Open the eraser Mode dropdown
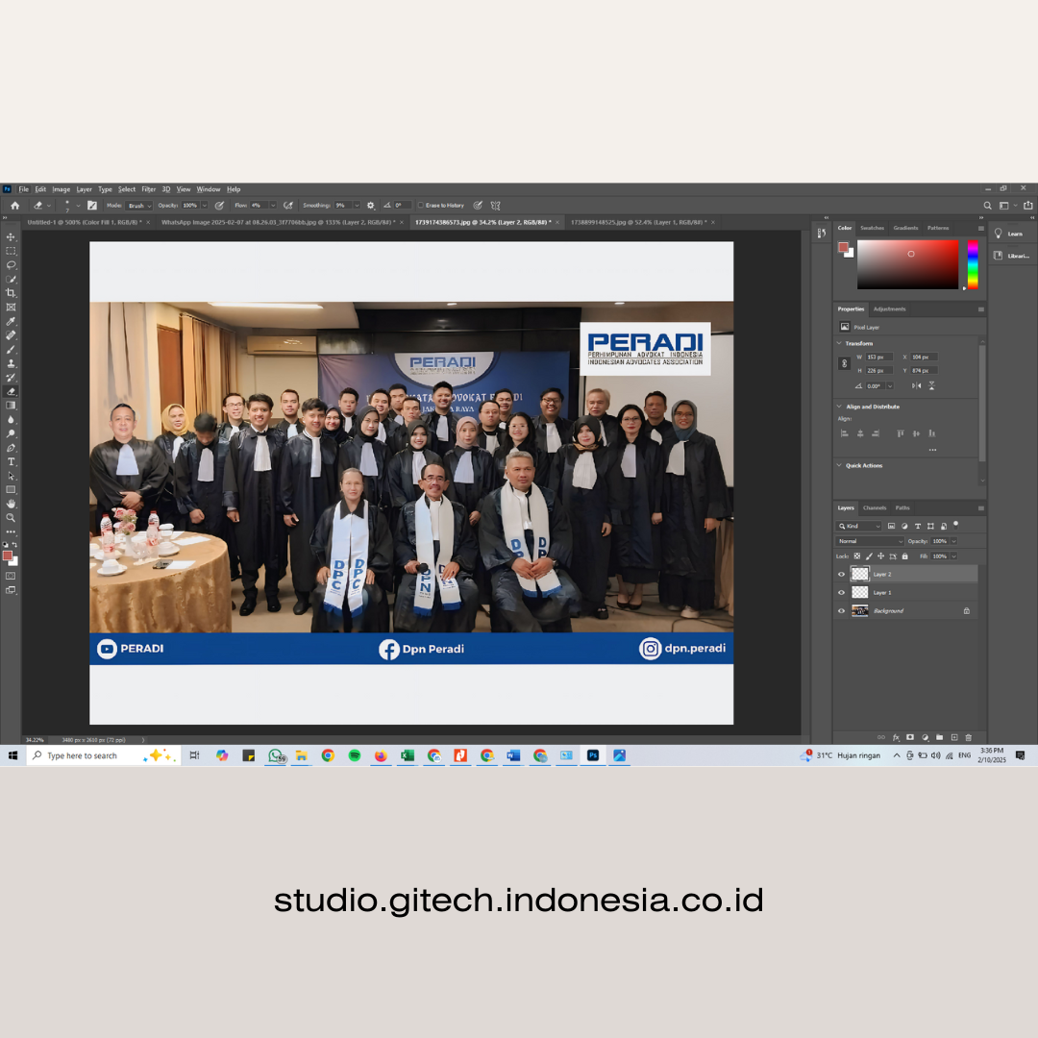Viewport: 1038px width, 1038px height. coord(138,205)
